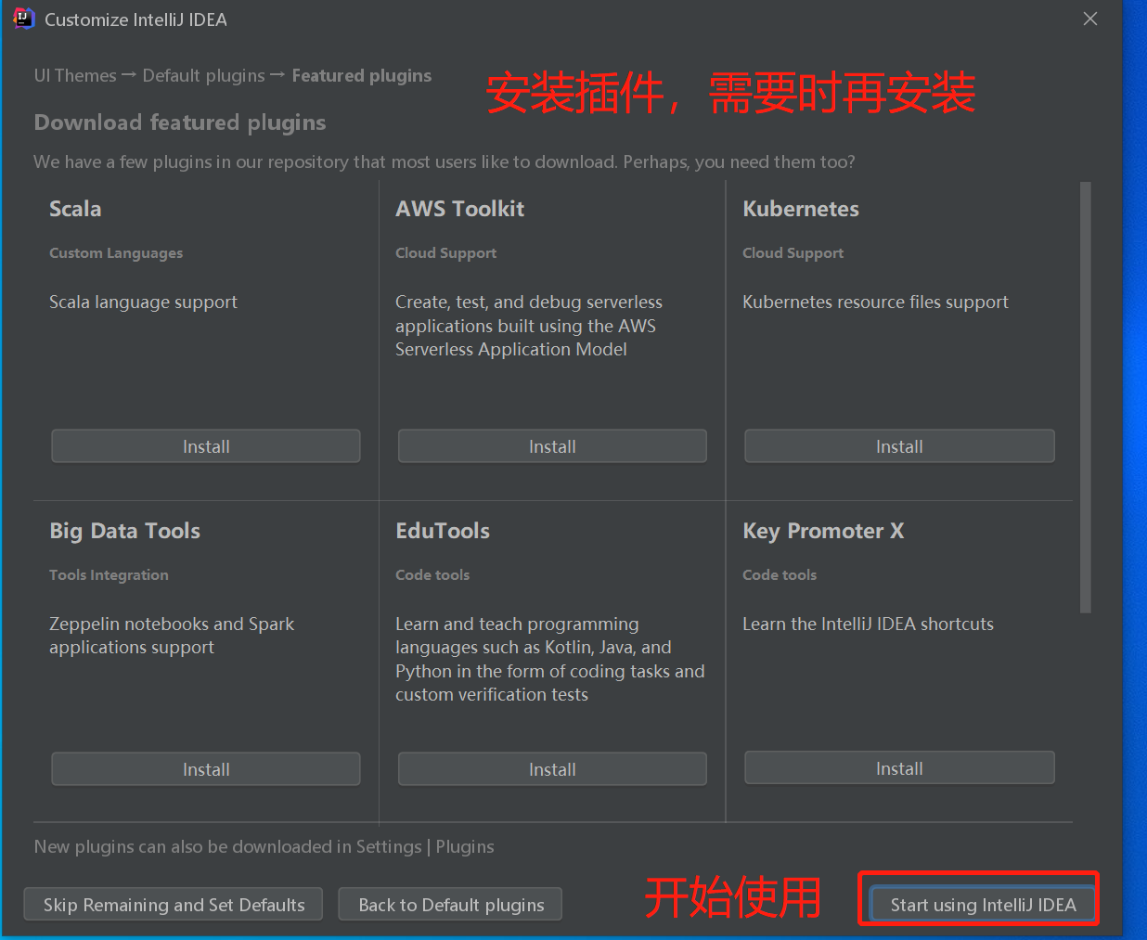Install the Key Promoter X plugin

click(x=899, y=768)
